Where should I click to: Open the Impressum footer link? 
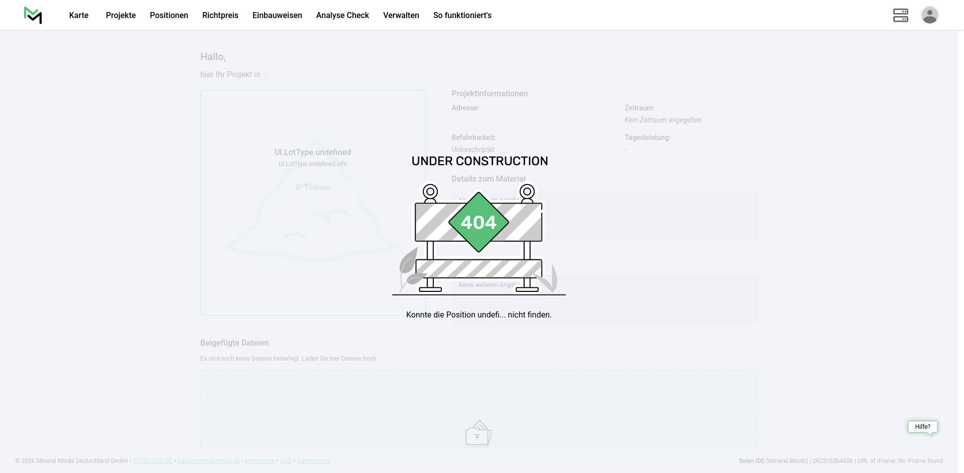(260, 461)
